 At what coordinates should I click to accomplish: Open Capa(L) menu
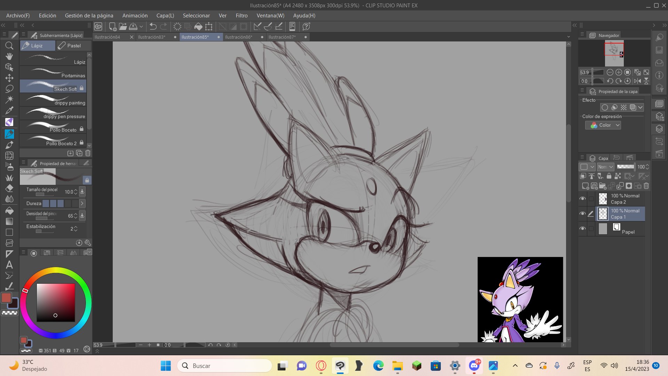165,16
